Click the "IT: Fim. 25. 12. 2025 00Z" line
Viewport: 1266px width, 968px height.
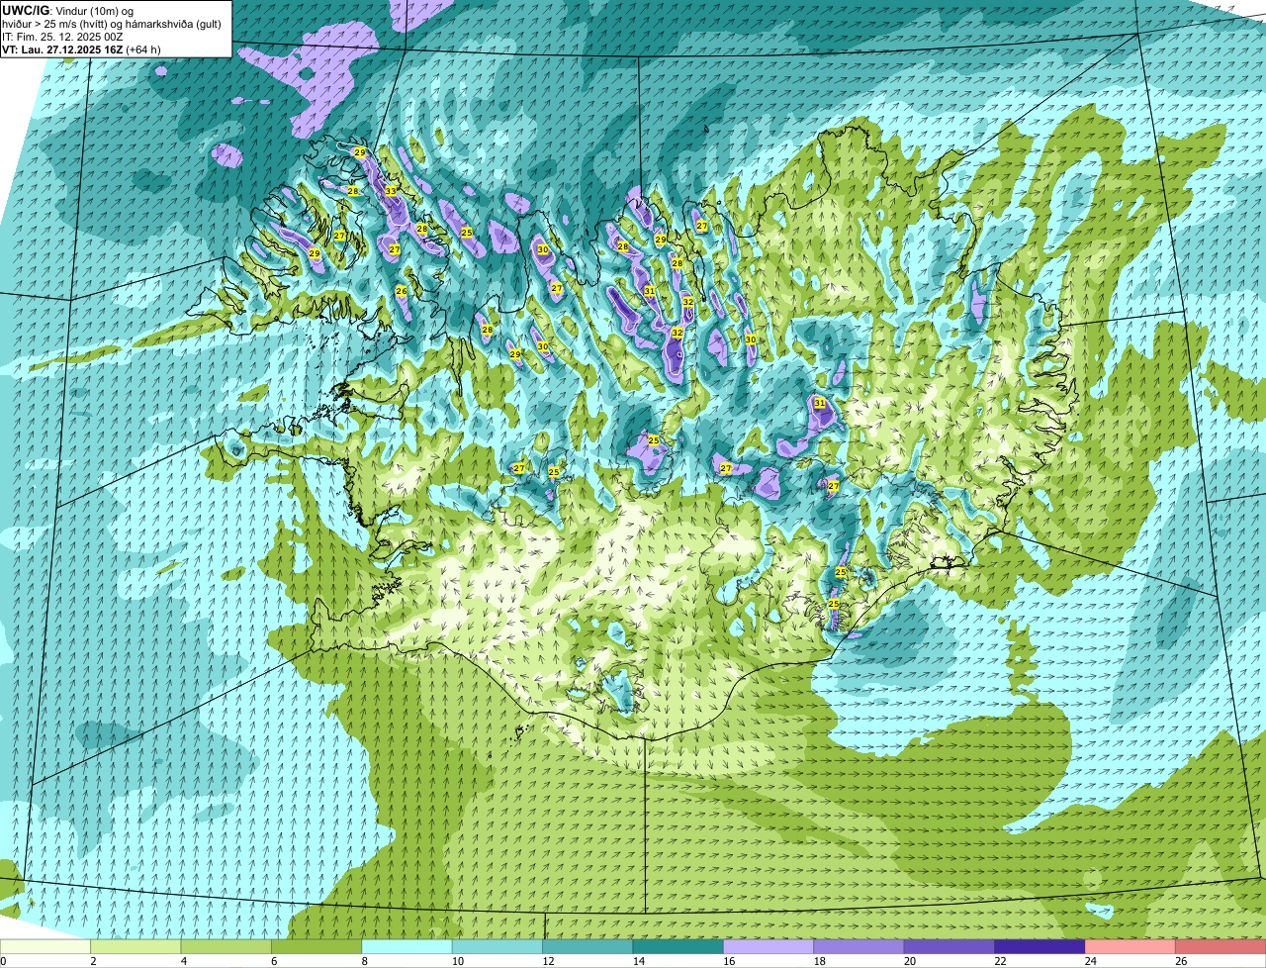point(62,36)
